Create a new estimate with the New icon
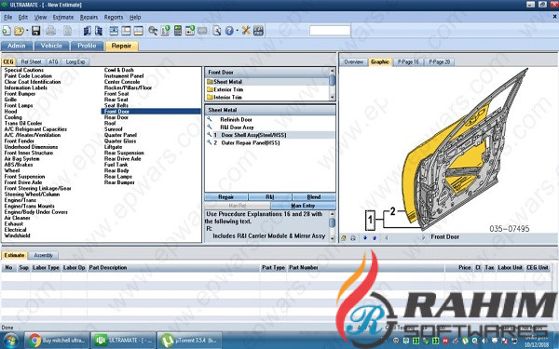 coord(7,31)
